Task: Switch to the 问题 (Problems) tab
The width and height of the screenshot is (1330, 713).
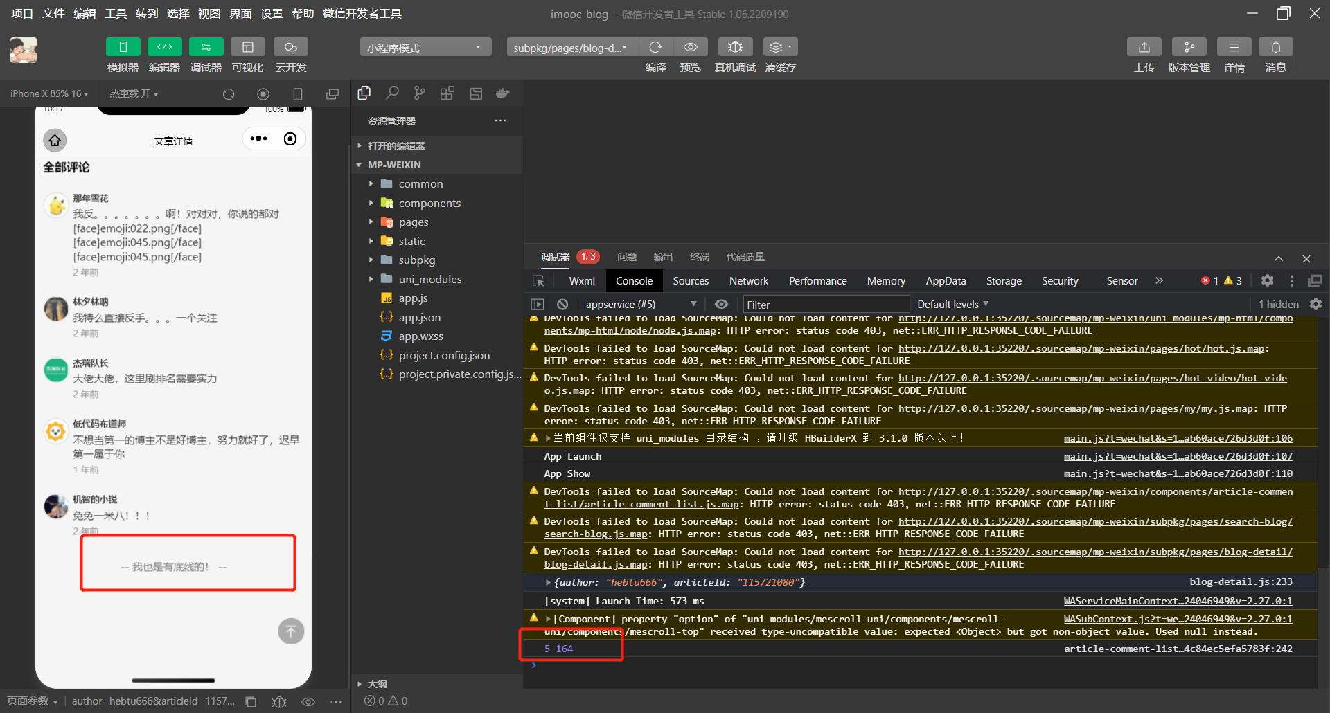Action: (627, 257)
